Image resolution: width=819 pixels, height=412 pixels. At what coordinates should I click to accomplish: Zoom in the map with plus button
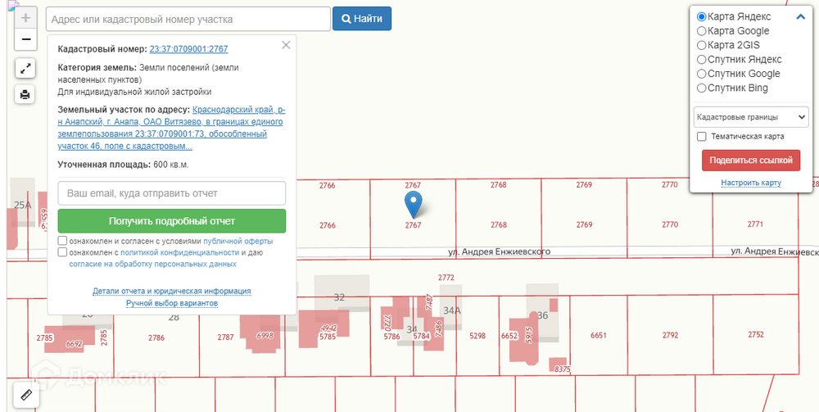[25, 18]
